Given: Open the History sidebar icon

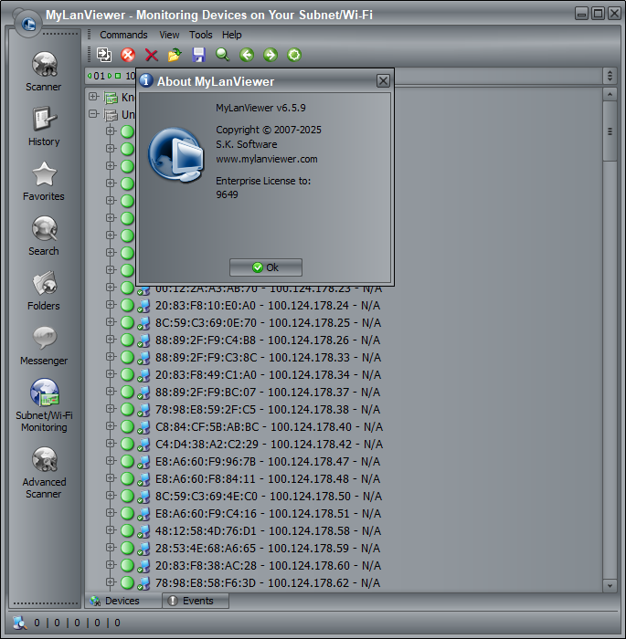Looking at the screenshot, I should tap(44, 119).
